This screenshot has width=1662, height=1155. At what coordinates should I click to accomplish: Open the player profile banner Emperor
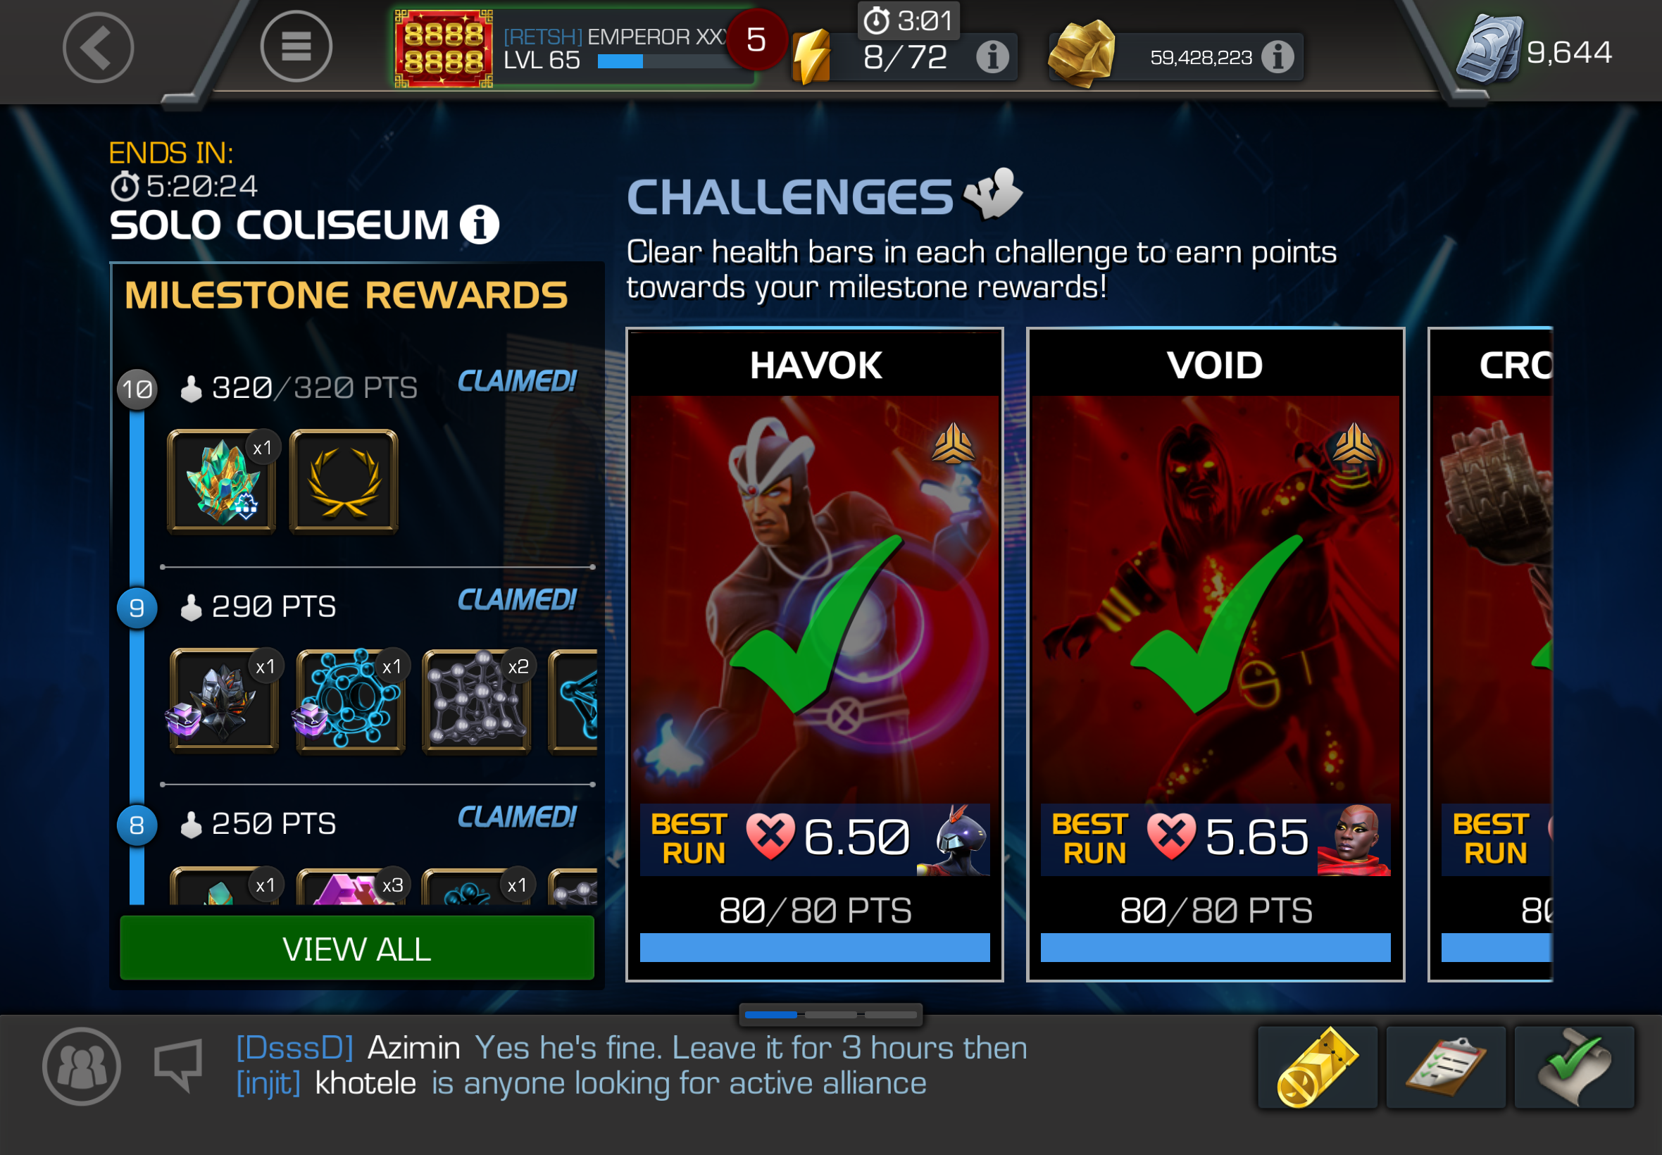click(572, 49)
